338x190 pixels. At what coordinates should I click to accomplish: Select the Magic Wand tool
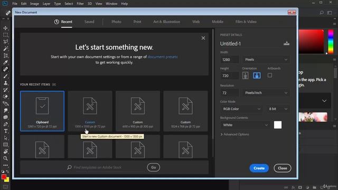5,49
